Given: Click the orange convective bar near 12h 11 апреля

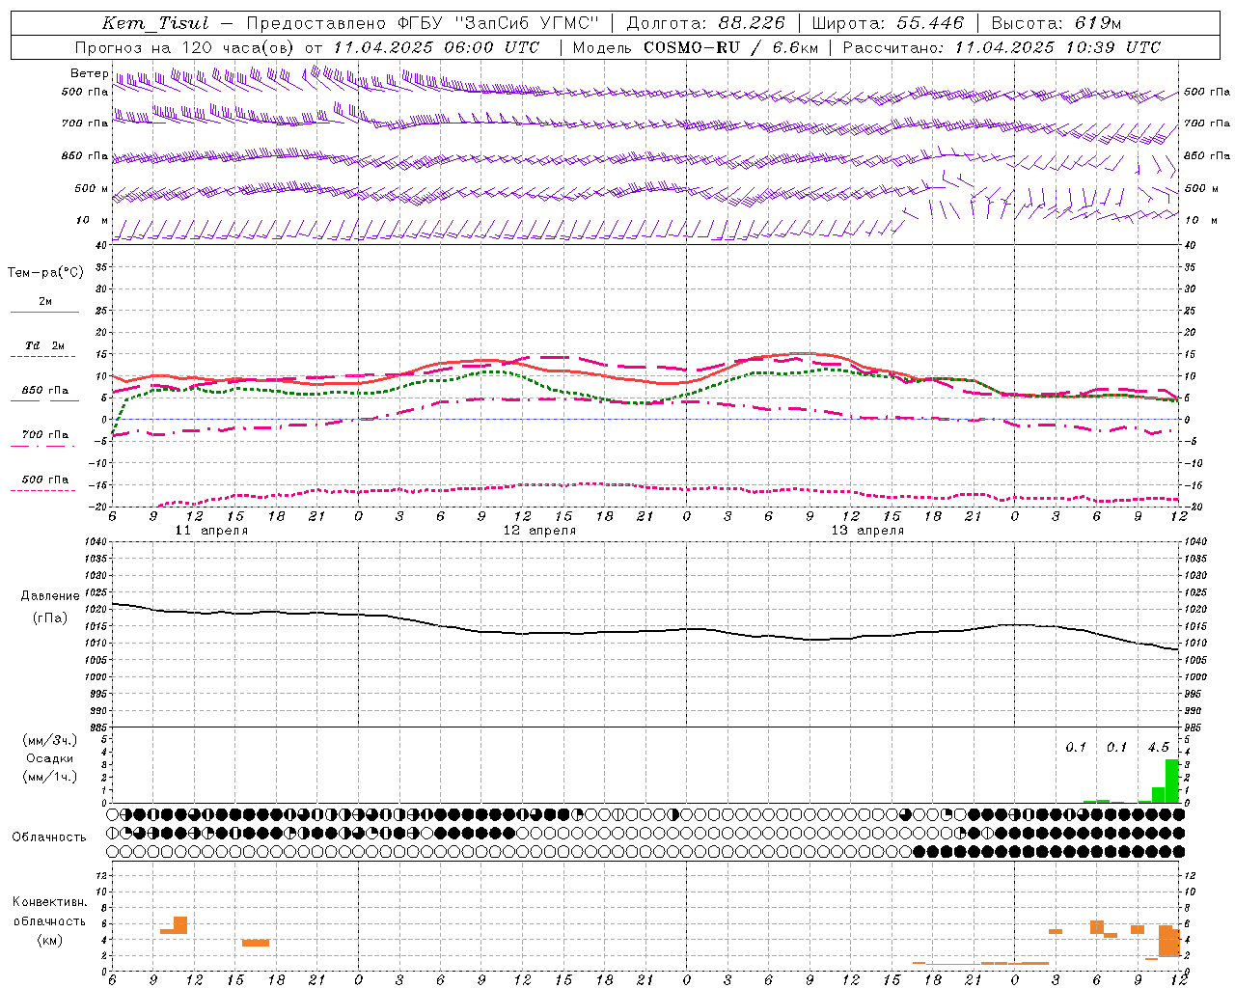Looking at the screenshot, I should click(x=180, y=925).
